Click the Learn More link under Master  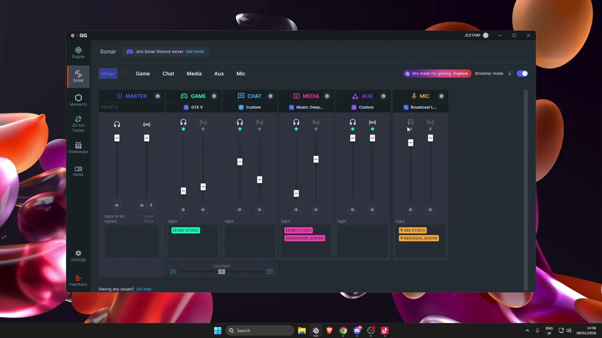[x=149, y=219]
